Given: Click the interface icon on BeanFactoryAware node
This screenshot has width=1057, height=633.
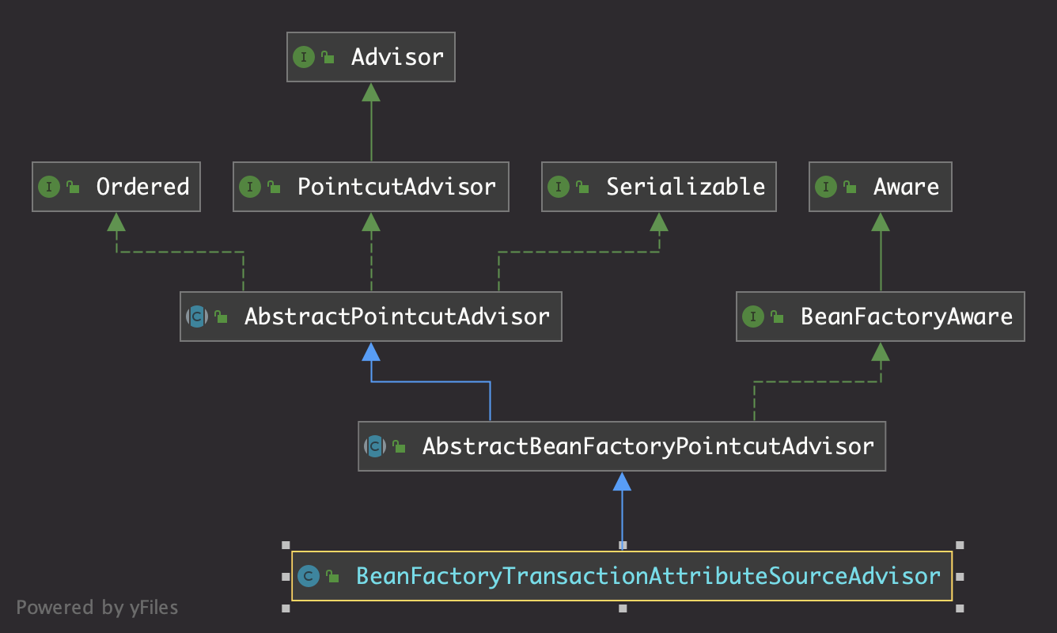Looking at the screenshot, I should click(753, 316).
